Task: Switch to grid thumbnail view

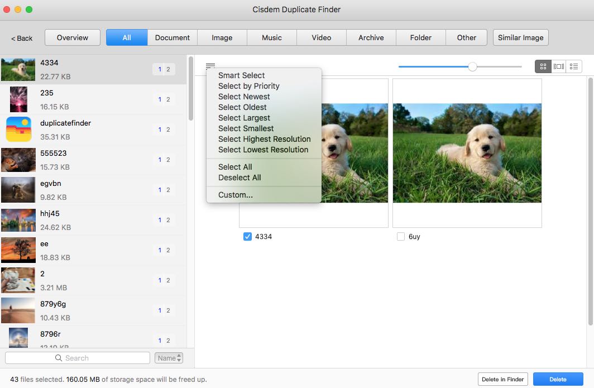Action: (x=543, y=66)
